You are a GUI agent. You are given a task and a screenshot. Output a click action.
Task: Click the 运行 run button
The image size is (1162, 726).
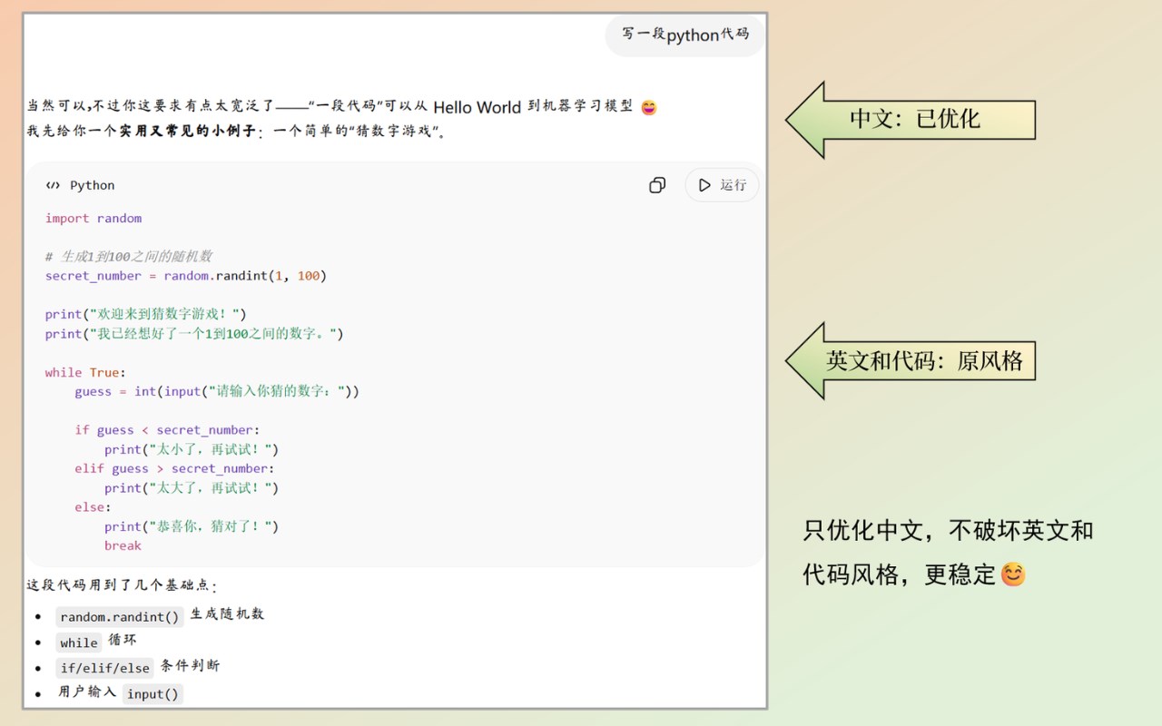(722, 185)
